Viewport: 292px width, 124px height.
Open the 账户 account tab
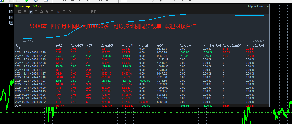[71, 12]
